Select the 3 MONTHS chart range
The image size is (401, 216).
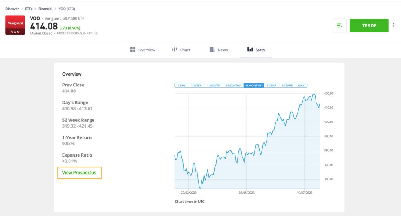coord(233,85)
